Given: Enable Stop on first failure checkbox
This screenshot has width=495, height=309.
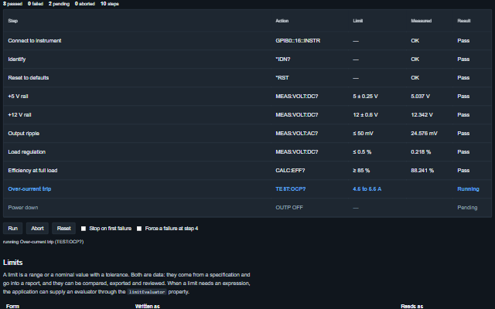Looking at the screenshot, I should click(84, 229).
